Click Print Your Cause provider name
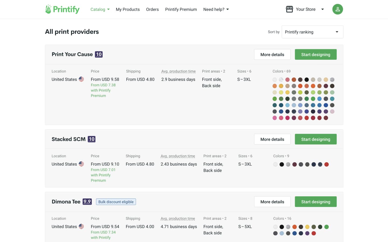Image resolution: width=388 pixels, height=242 pixels. pos(72,54)
